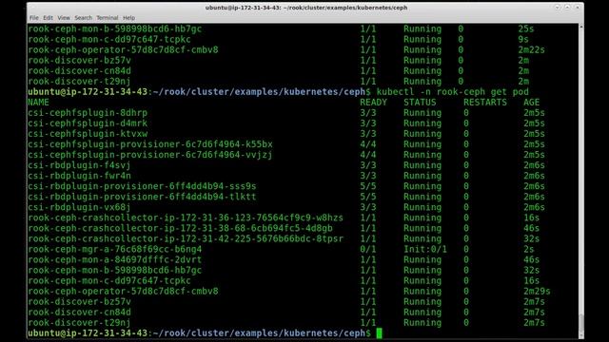Image resolution: width=609 pixels, height=342 pixels.
Task: Open the Edit menu
Action: (x=48, y=18)
